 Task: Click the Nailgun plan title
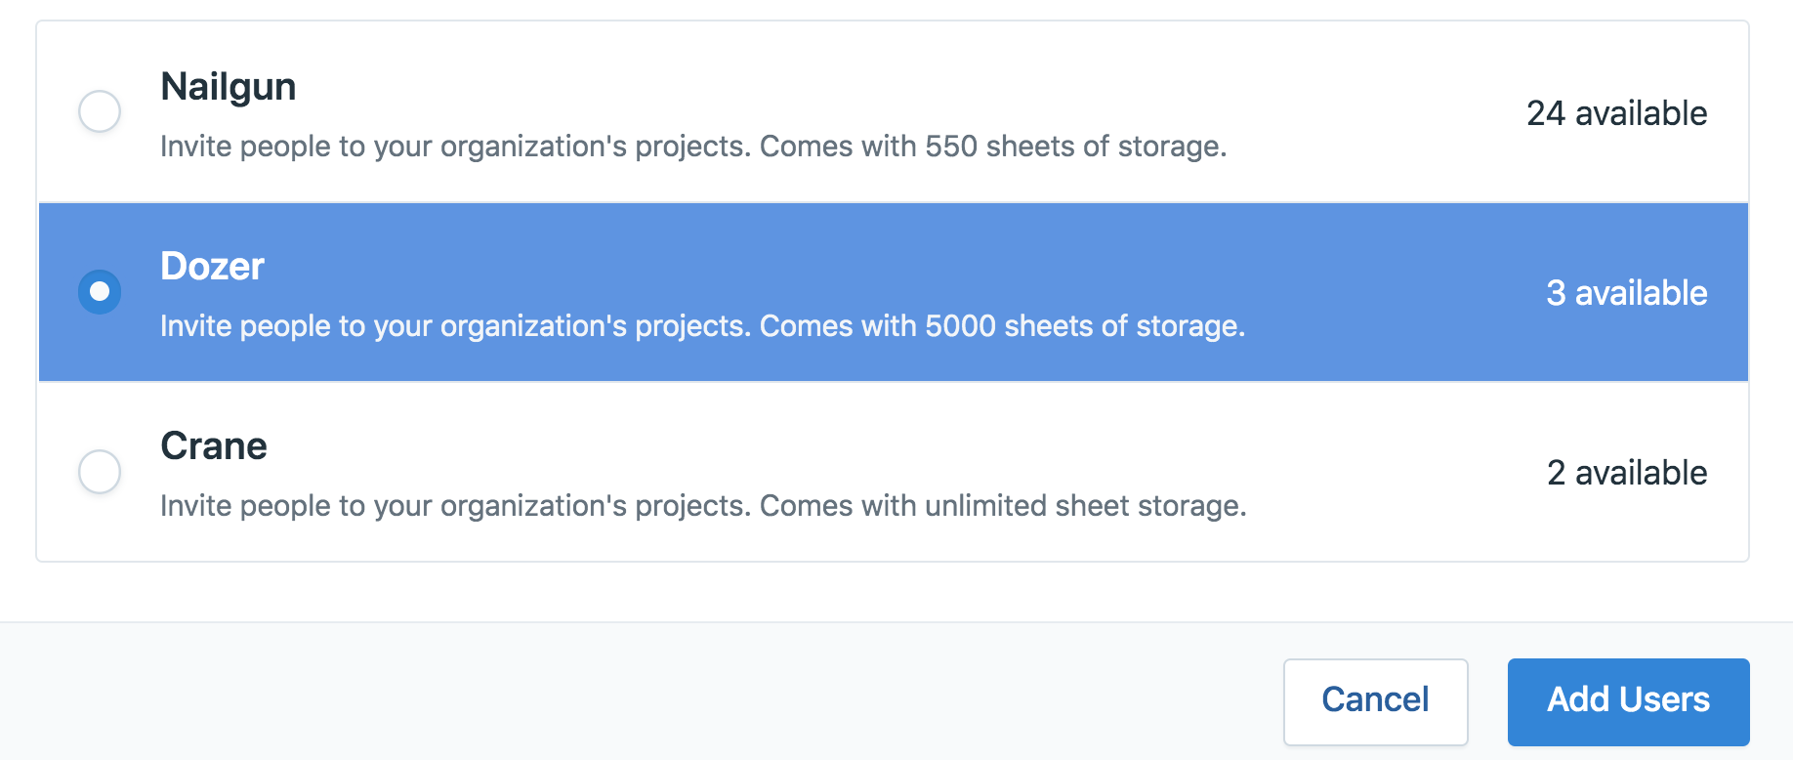pyautogui.click(x=228, y=86)
